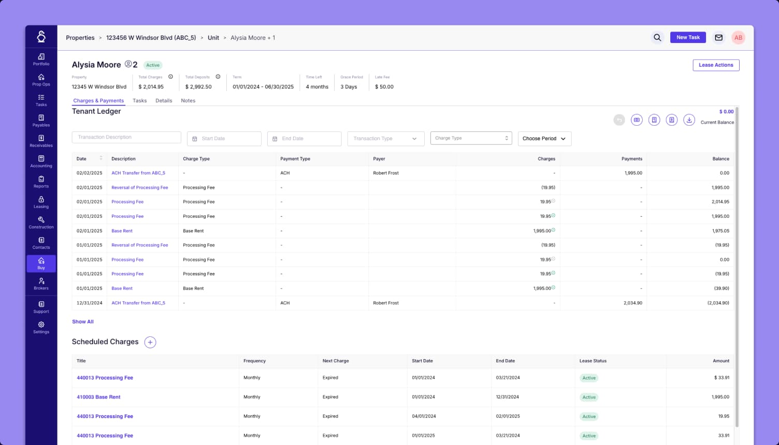This screenshot has height=445, width=779.
Task: Click Show All under the ledger table
Action: 83,321
